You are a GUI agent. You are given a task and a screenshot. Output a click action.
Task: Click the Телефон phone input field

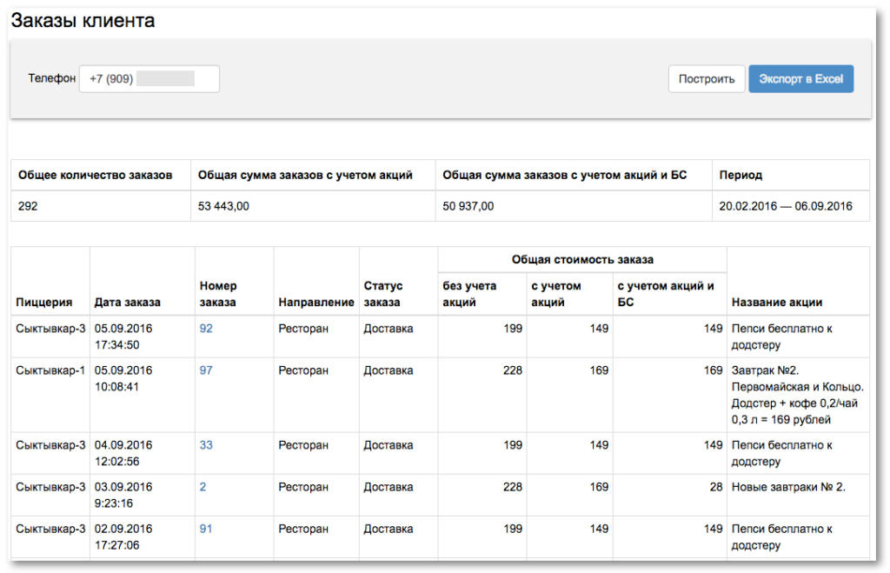tap(149, 79)
